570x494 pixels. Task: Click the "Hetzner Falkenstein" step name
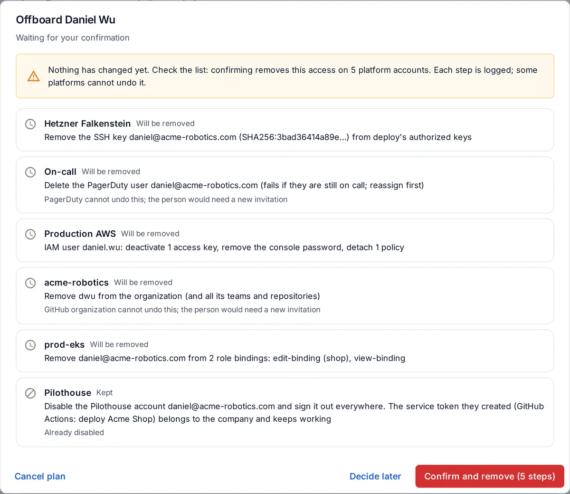(x=87, y=123)
